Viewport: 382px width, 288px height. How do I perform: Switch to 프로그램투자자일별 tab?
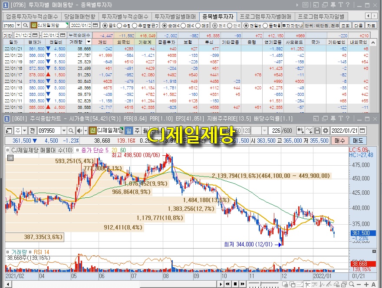321,16
